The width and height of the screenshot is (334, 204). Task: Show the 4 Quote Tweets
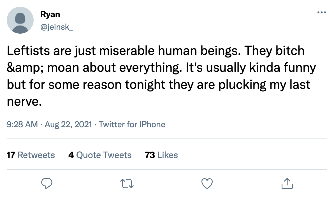[x=100, y=155]
